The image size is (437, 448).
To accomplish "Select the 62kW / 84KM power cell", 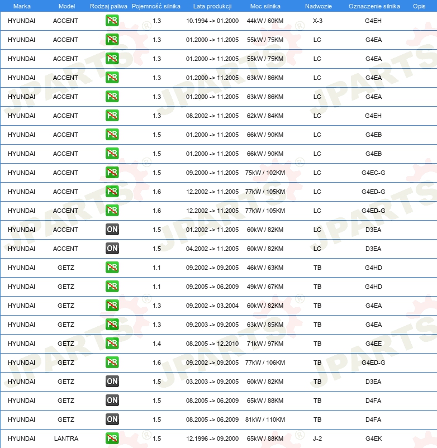I will point(265,116).
